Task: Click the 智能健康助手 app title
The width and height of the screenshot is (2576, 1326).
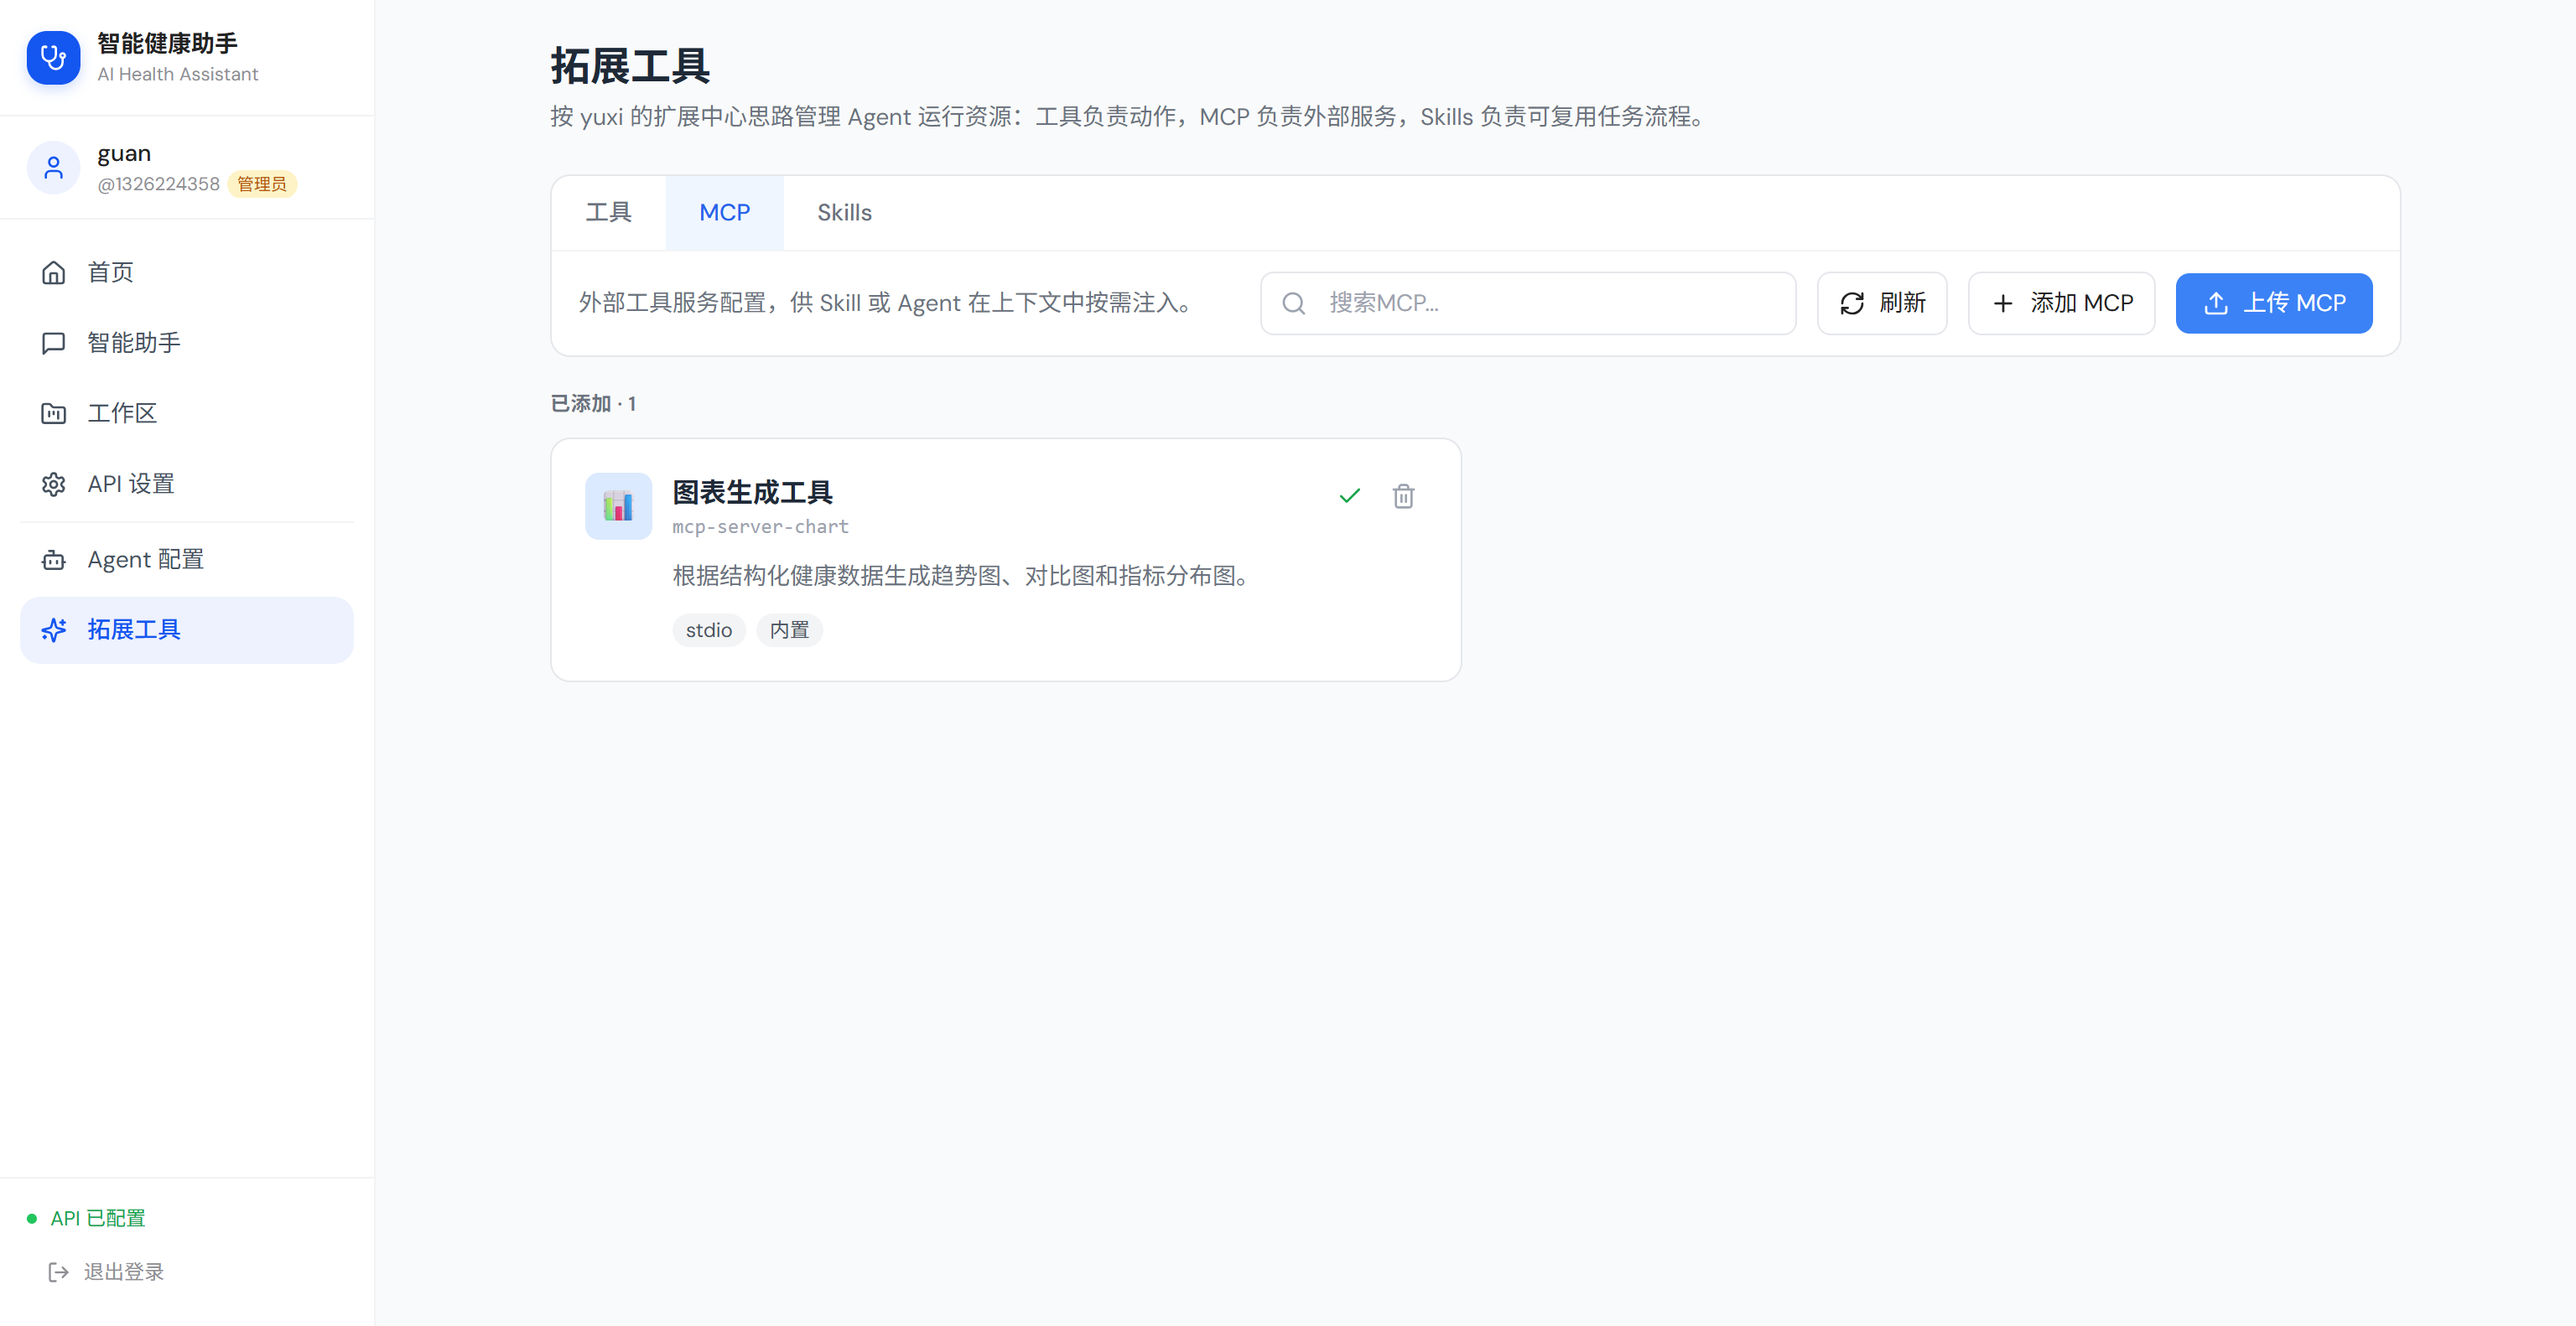Action: tap(167, 43)
